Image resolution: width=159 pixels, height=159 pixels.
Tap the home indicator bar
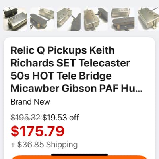pos(79,155)
